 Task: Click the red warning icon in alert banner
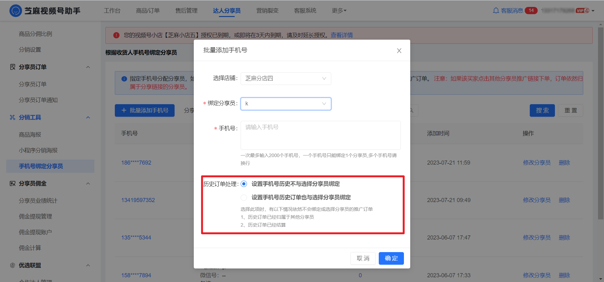pos(116,35)
